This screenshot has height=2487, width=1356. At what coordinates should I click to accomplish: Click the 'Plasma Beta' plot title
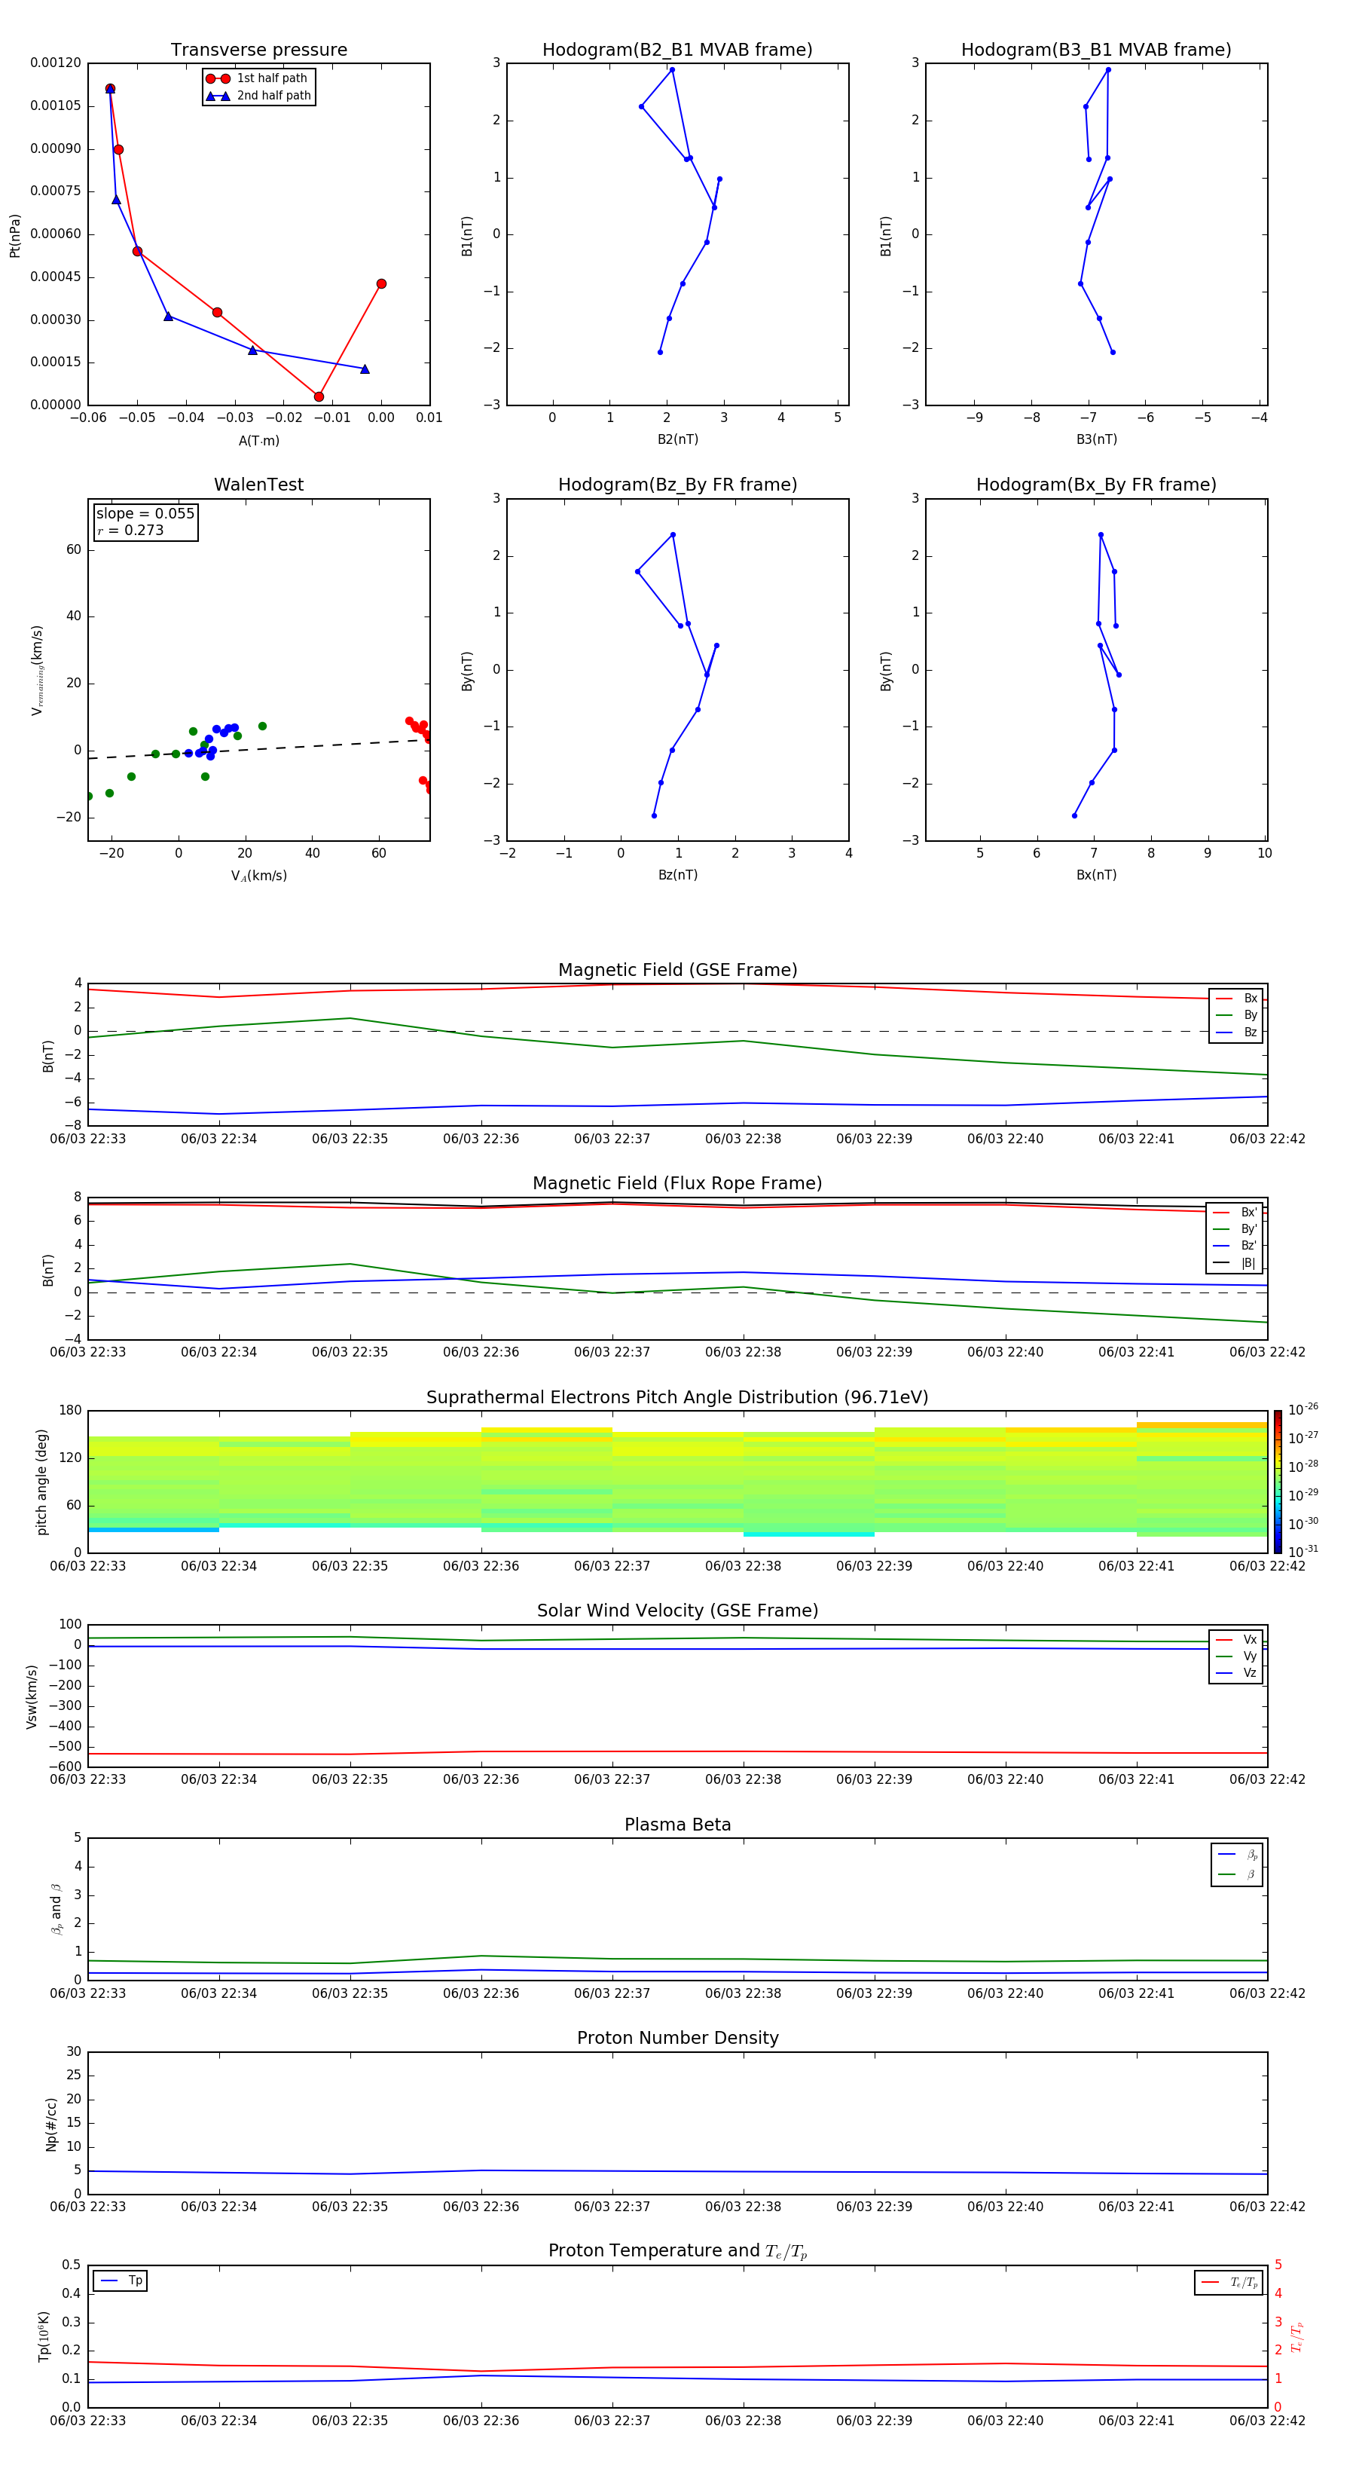(x=677, y=1825)
